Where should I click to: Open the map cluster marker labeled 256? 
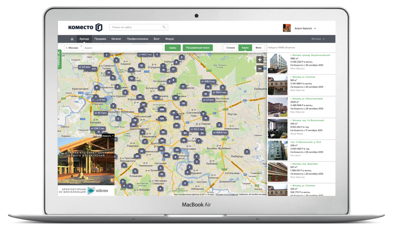[162, 110]
